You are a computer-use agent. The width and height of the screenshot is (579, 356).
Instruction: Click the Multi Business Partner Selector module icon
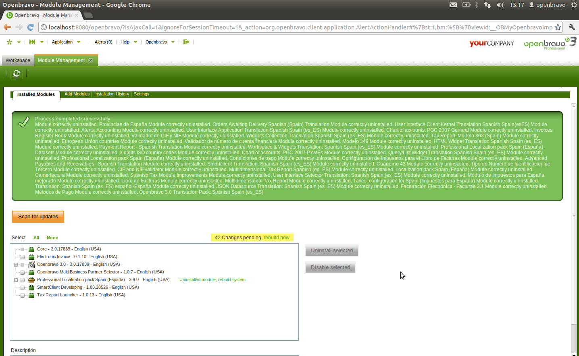point(31,272)
